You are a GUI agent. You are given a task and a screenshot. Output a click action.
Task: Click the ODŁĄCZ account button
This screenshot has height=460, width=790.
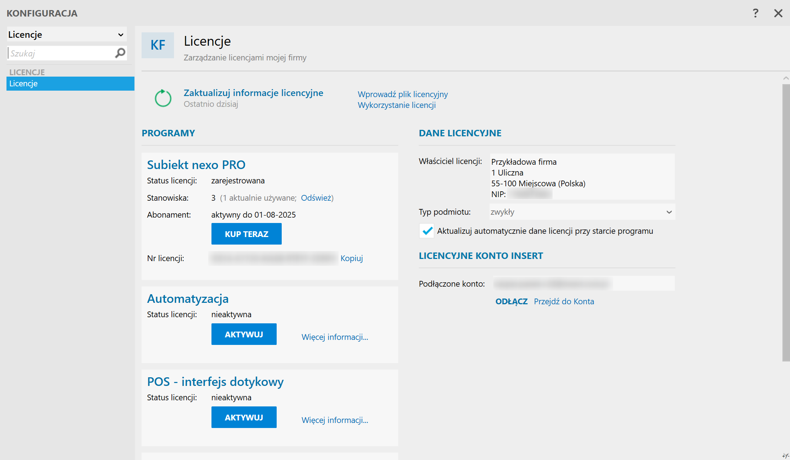511,301
